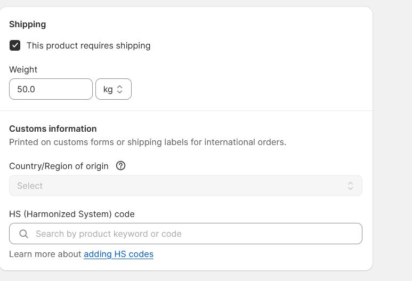The height and width of the screenshot is (281, 412).
Task: Click the 'Search by product keyword or code' placeholder
Action: point(109,234)
